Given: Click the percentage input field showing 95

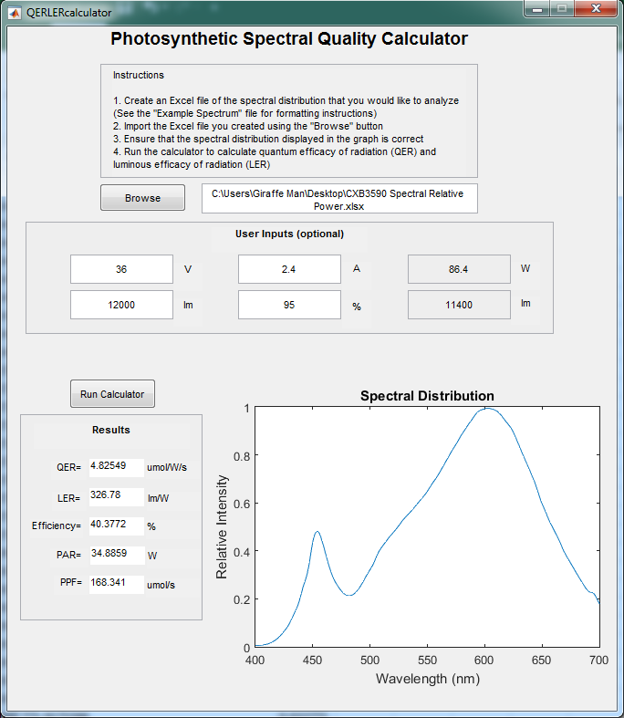Looking at the screenshot, I should click(x=289, y=305).
